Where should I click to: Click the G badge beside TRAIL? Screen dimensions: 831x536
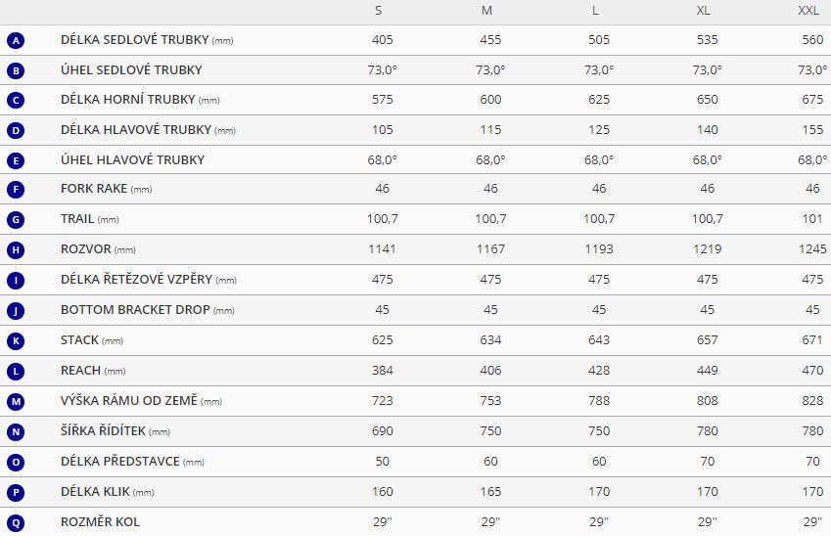(16, 219)
